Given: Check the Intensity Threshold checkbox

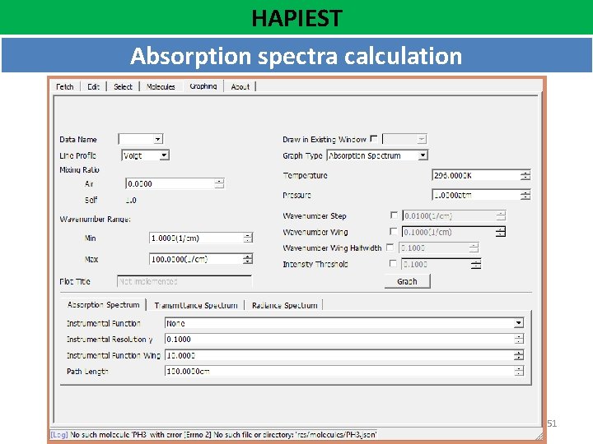Looking at the screenshot, I should coord(393,264).
